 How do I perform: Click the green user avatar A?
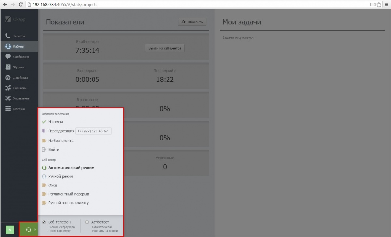point(10,230)
